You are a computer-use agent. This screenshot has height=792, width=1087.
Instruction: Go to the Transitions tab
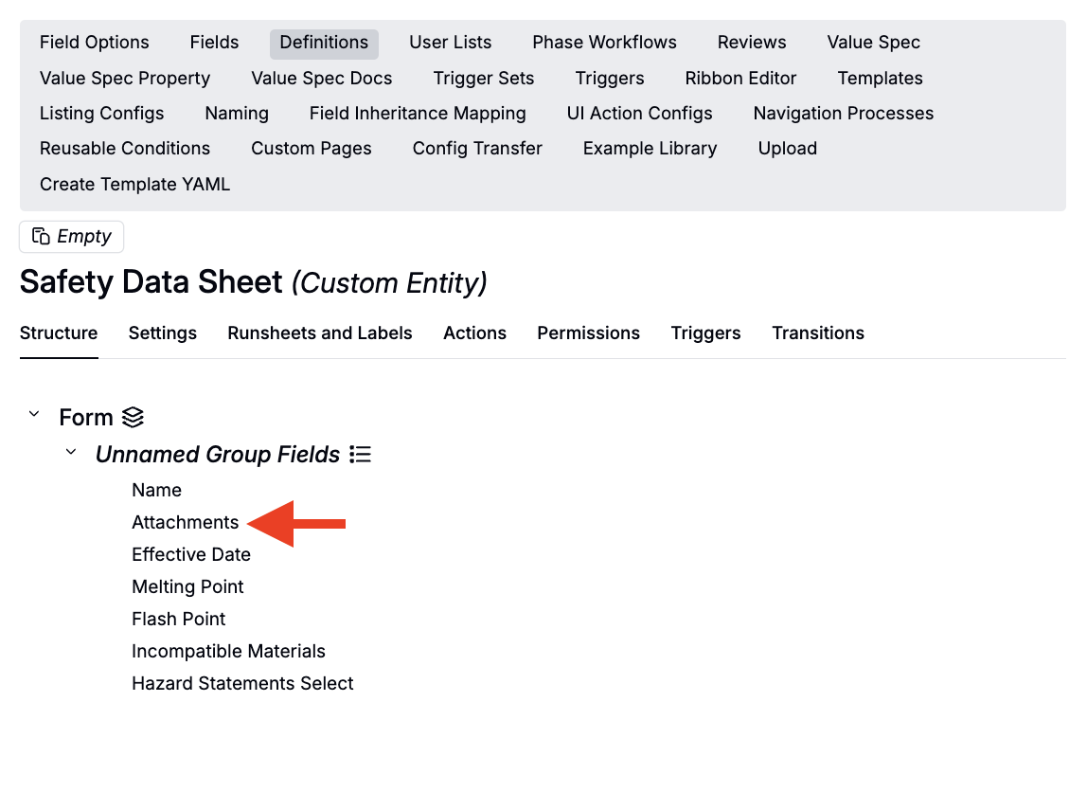(817, 333)
